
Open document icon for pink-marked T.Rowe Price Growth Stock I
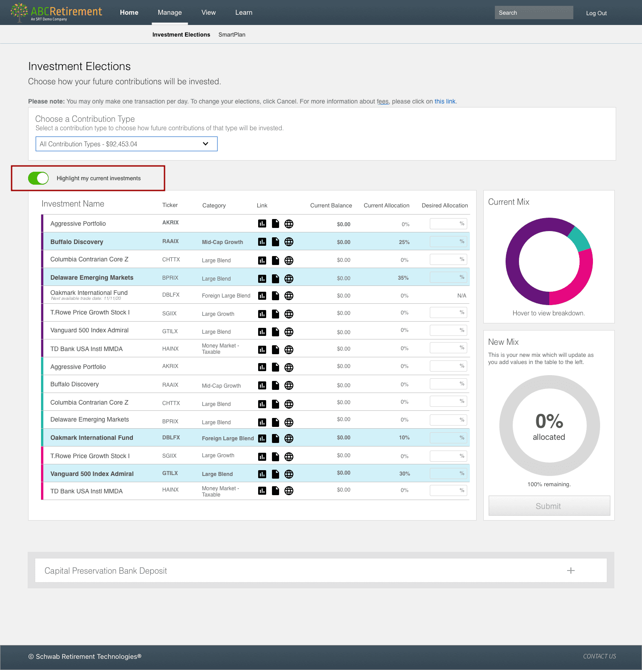pos(276,457)
